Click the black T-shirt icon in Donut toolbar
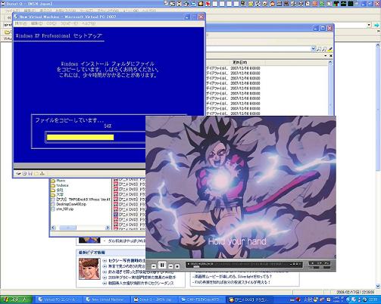Screen dimensions: 381x304 click(337, 4)
